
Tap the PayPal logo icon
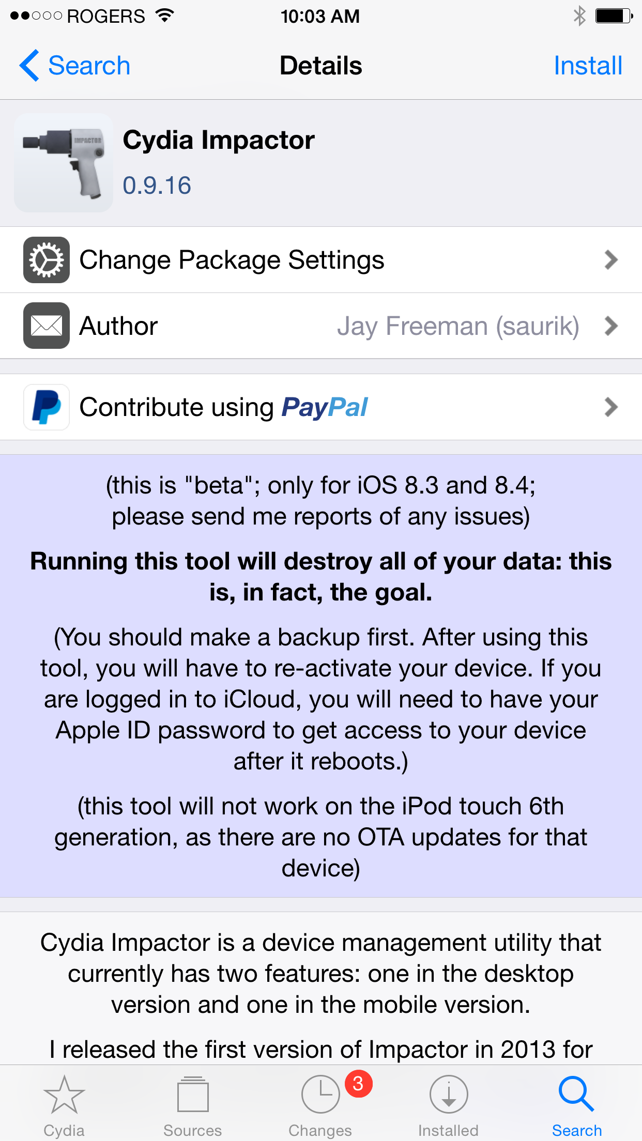tap(47, 407)
